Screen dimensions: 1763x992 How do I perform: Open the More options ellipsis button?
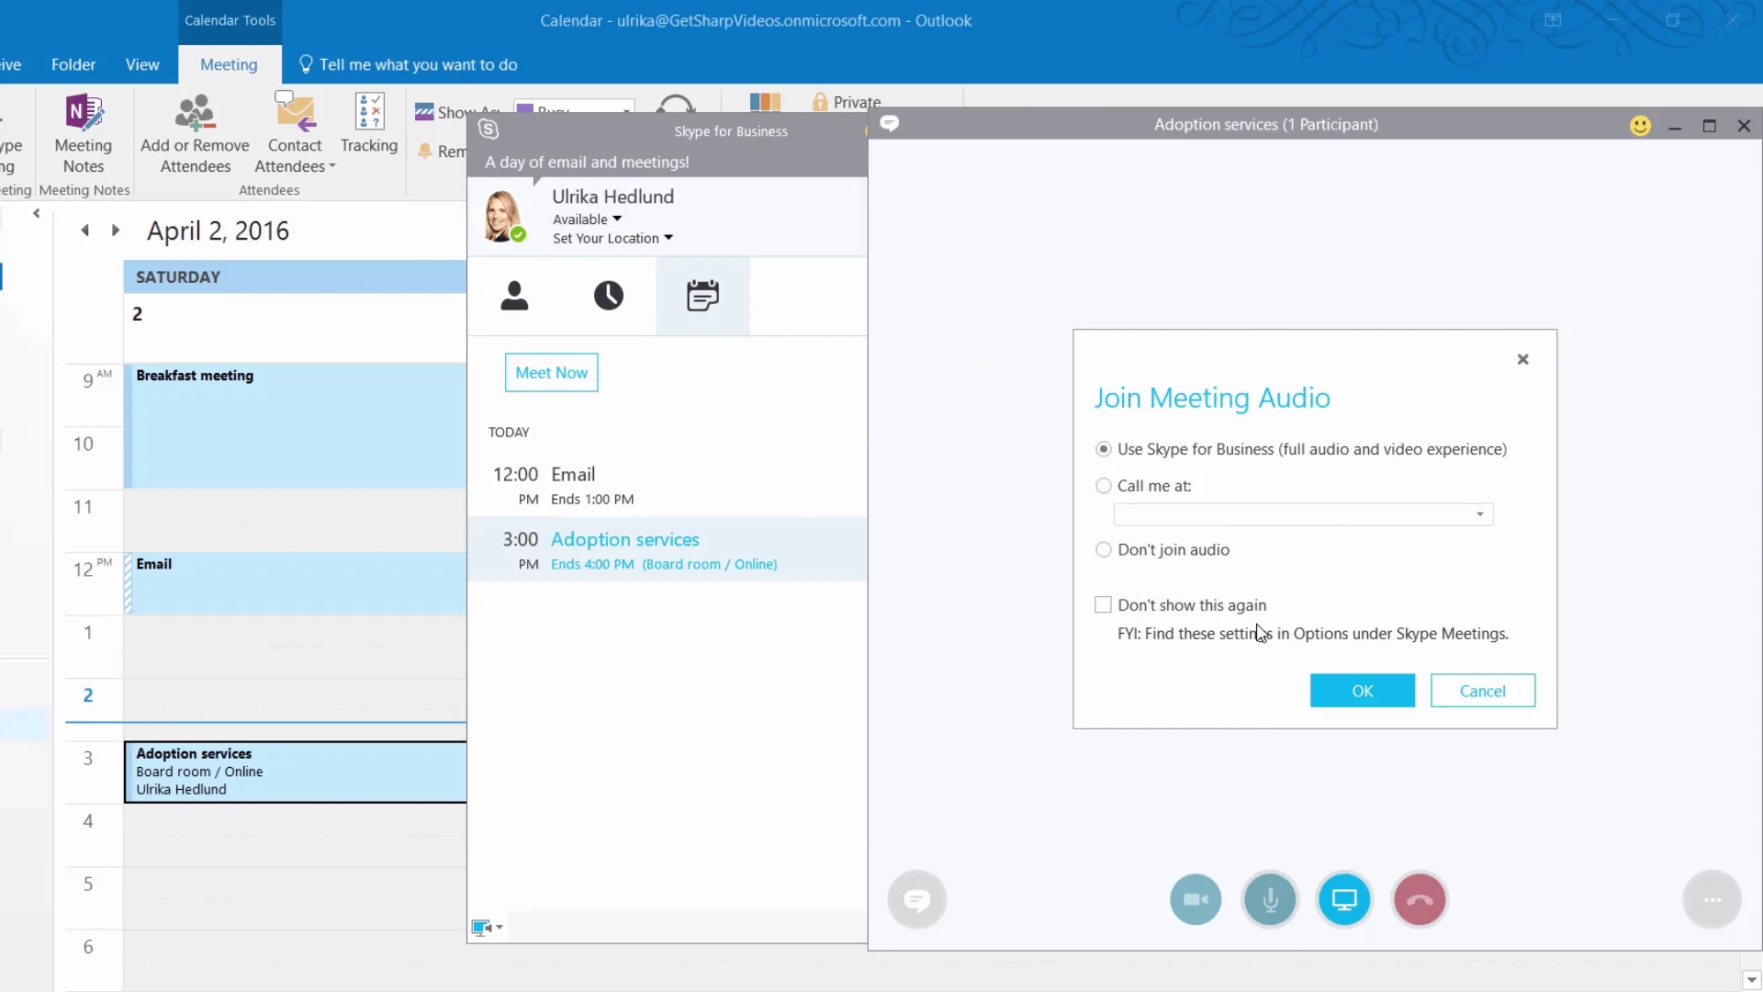click(1712, 899)
